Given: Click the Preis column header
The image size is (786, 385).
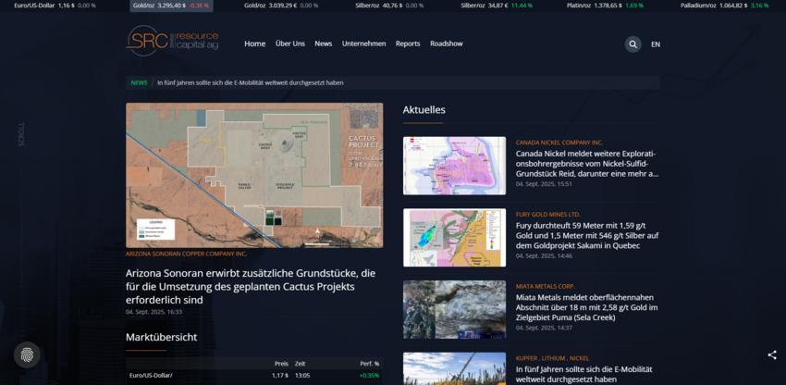Looking at the screenshot, I should coord(281,364).
